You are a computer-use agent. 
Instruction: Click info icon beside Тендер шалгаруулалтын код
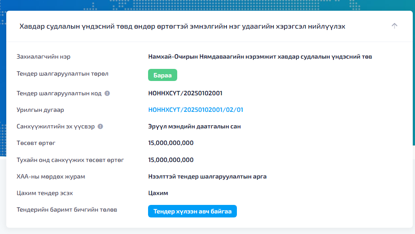click(107, 94)
